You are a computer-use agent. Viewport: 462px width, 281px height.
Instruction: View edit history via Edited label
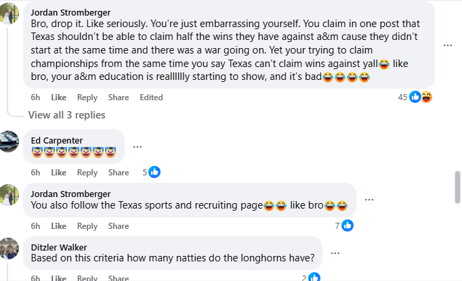click(x=151, y=98)
